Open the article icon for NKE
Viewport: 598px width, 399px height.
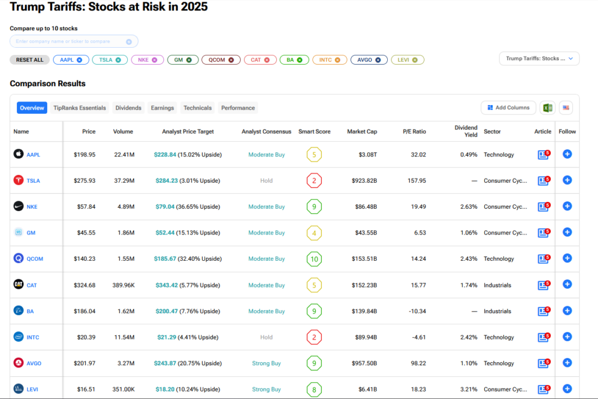pyautogui.click(x=544, y=206)
